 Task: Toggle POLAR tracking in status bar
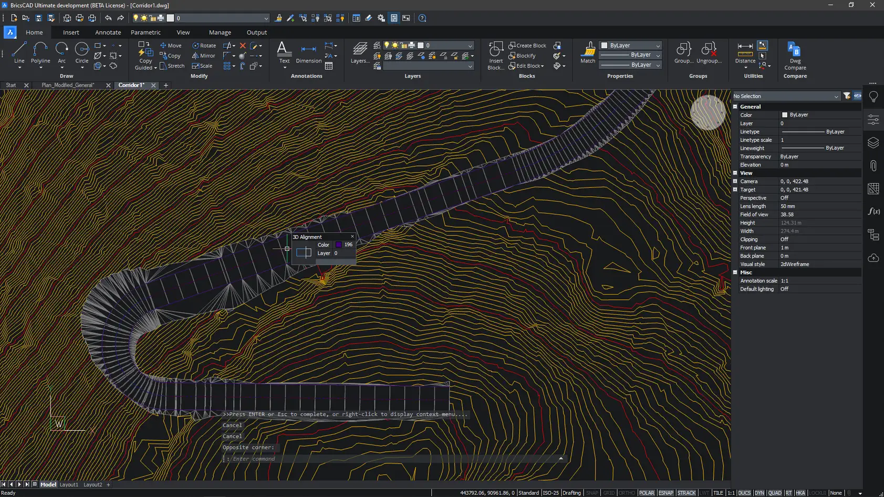647,493
